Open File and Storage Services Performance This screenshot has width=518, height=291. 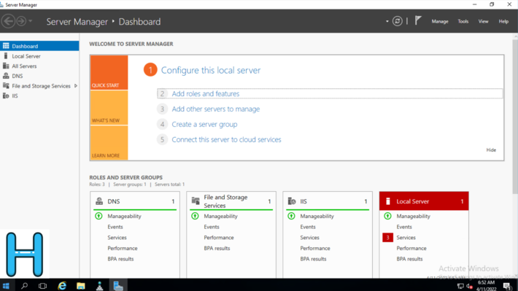219,238
